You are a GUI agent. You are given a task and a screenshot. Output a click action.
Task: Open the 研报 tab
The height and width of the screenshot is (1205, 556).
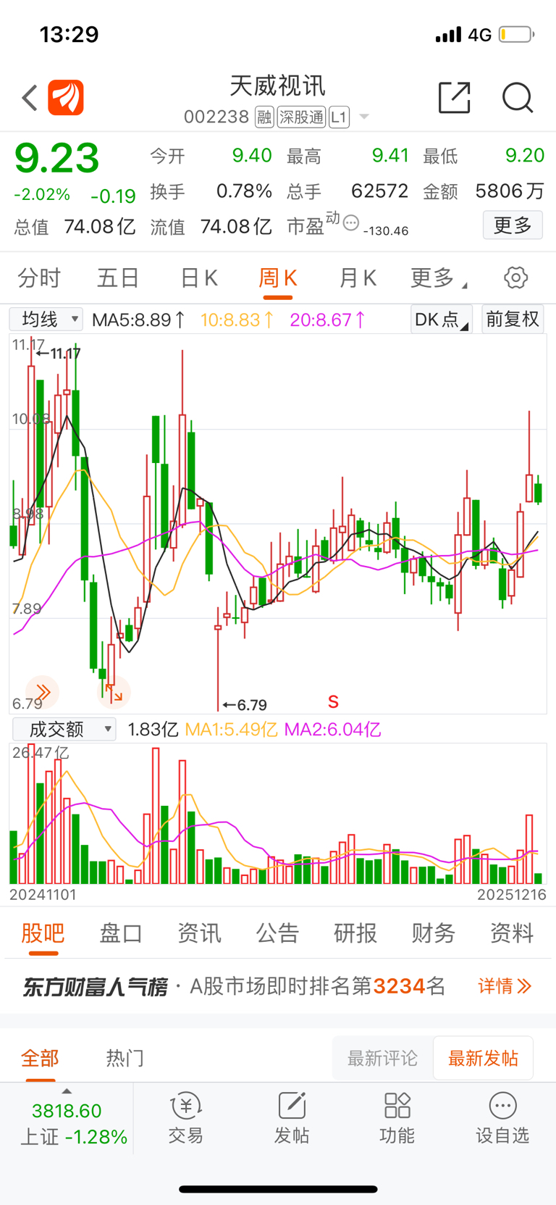355,933
